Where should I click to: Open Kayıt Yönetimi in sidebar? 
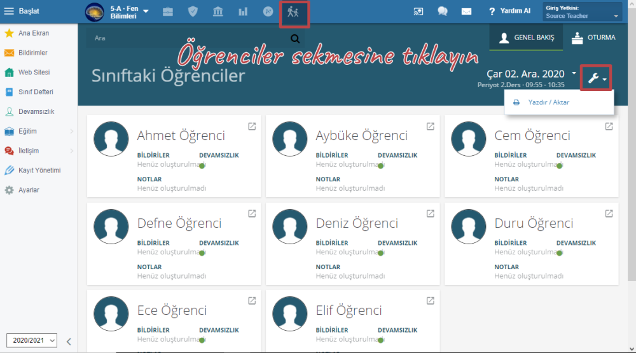point(39,170)
